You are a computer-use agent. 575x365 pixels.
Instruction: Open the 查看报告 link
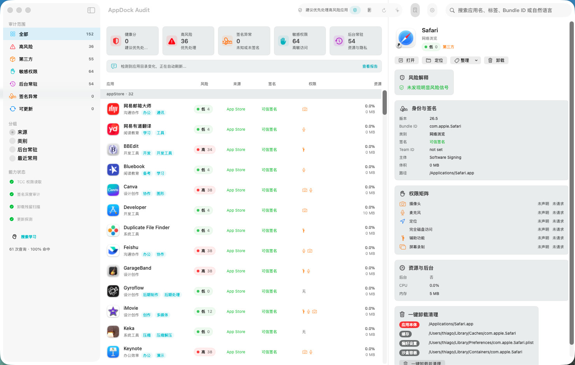[x=370, y=67]
